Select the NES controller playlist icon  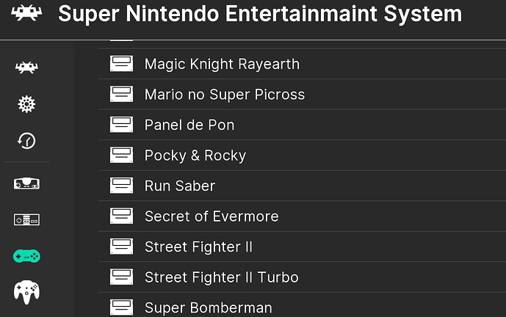point(26,219)
